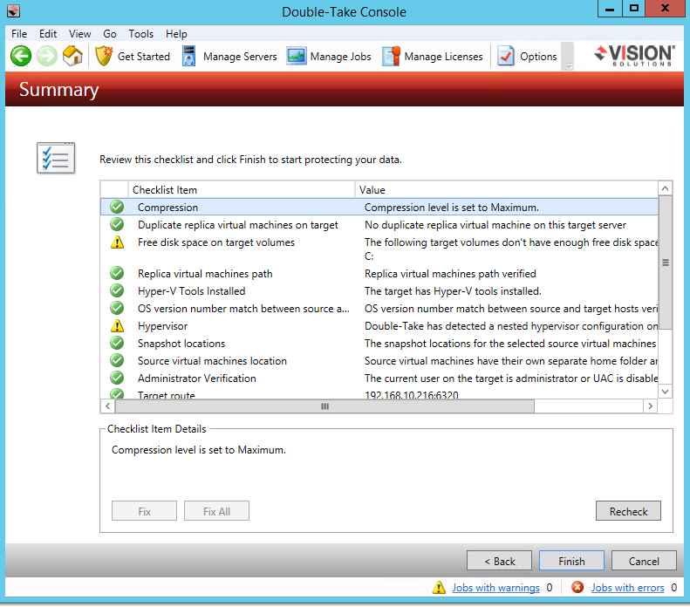This screenshot has width=690, height=607.
Task: Open Manage Jobs from the toolbar
Action: (329, 57)
